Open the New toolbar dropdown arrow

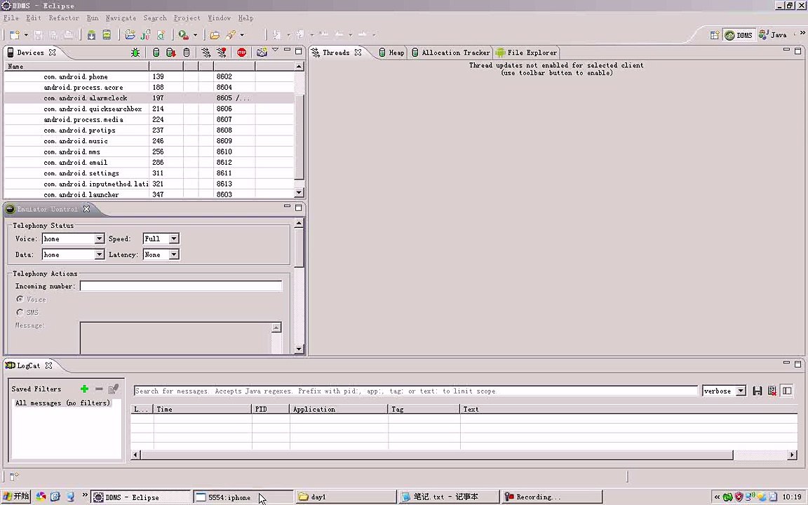pos(26,35)
